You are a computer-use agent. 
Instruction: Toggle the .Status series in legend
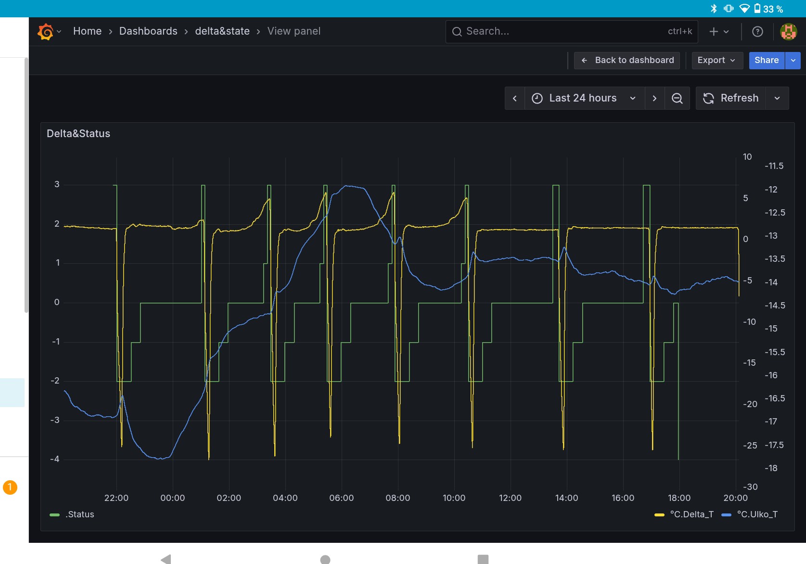click(80, 514)
